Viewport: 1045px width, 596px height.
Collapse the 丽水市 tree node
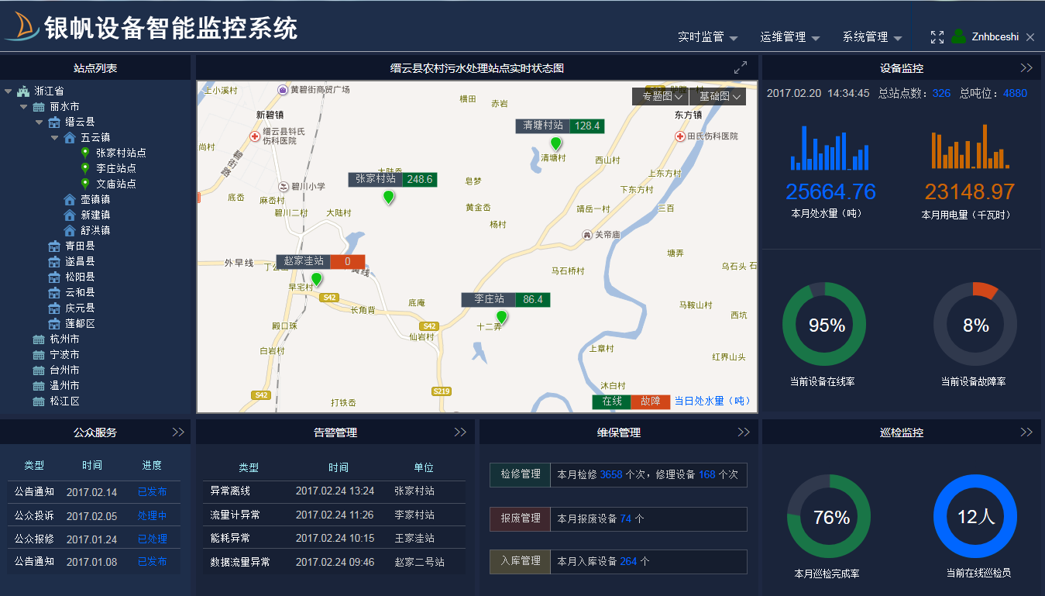[x=24, y=106]
